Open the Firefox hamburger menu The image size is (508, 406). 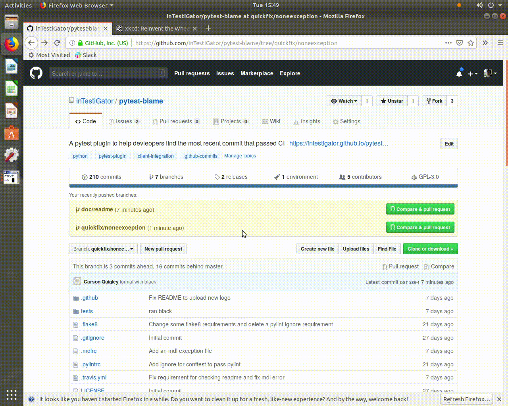tap(500, 43)
